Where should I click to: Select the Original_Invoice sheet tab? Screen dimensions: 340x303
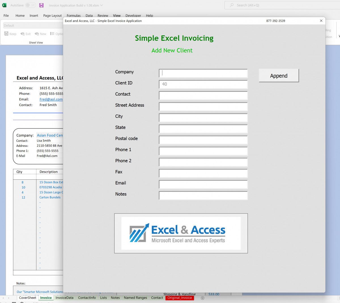[180, 298]
